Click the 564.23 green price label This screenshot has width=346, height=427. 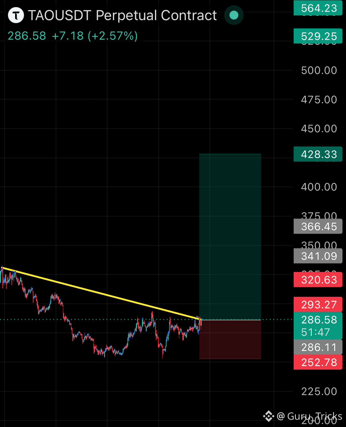point(318,8)
